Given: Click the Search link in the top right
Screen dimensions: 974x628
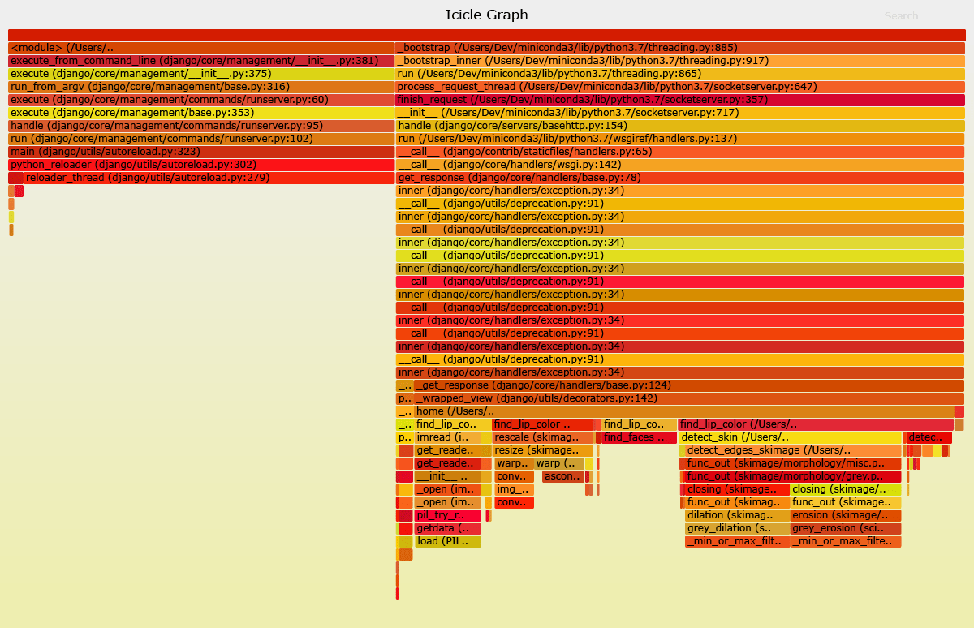Looking at the screenshot, I should coord(901,16).
